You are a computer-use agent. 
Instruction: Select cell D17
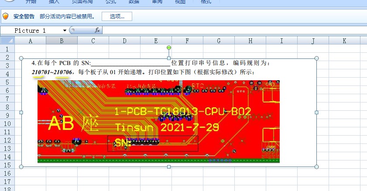coord(124,182)
